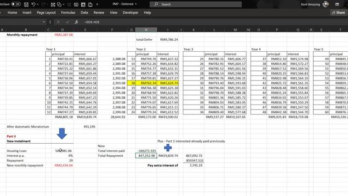
Task: Open the Review ribbon tab
Action: tap(99, 13)
